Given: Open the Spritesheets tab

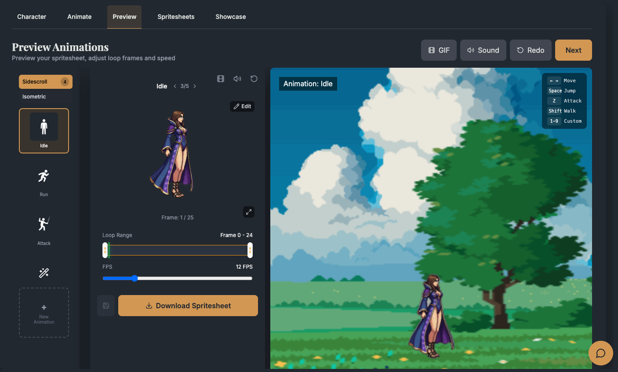Looking at the screenshot, I should coord(176,17).
